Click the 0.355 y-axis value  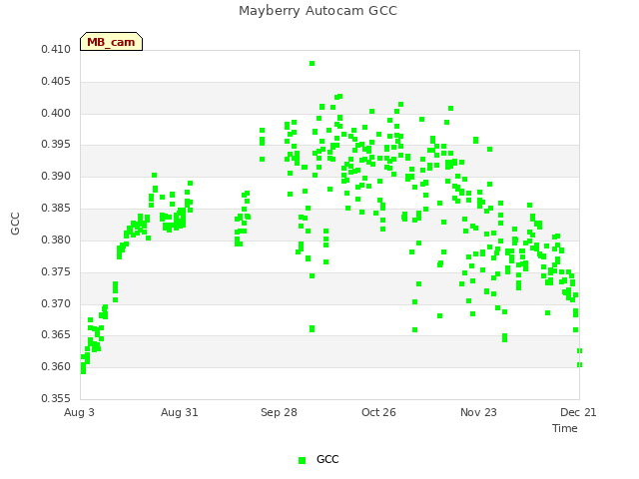56,398
